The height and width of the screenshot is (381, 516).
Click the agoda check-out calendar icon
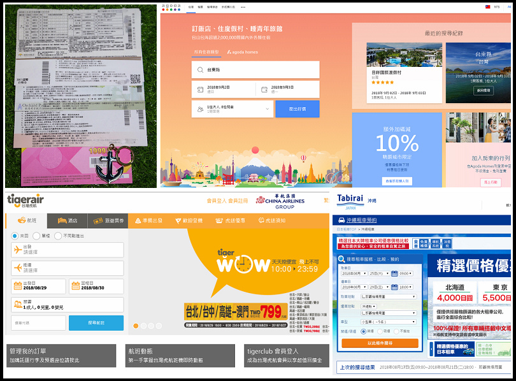(x=264, y=89)
